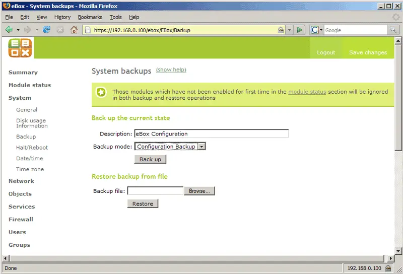403x274 pixels.
Task: Reload the page with the refresh icon
Action: click(x=46, y=30)
